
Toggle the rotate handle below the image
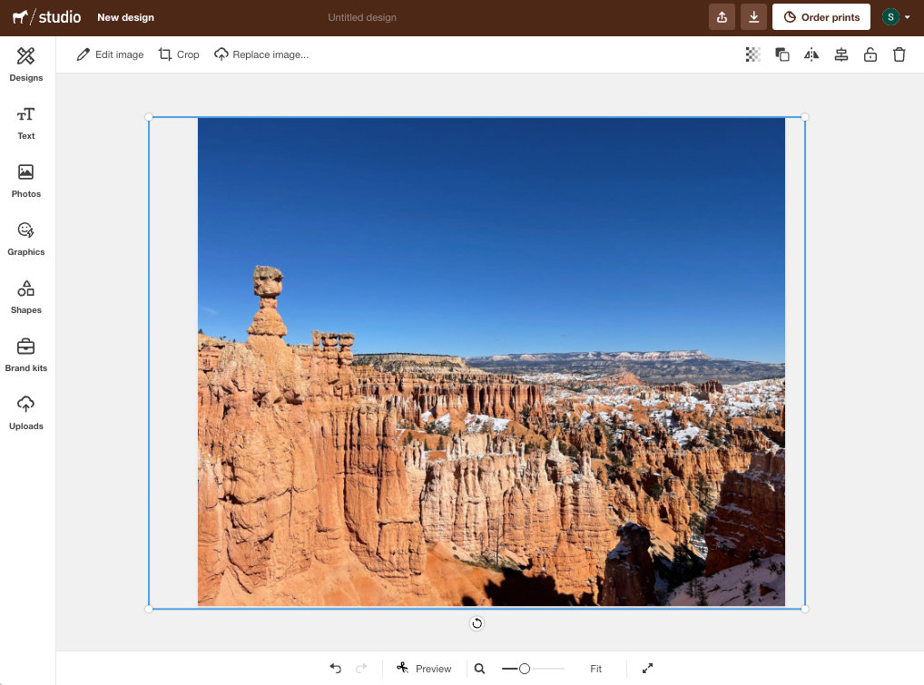[x=476, y=623]
